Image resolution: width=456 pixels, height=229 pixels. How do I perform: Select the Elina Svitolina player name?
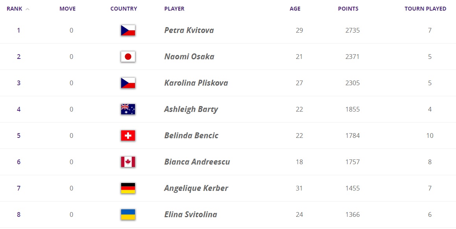pos(190,214)
